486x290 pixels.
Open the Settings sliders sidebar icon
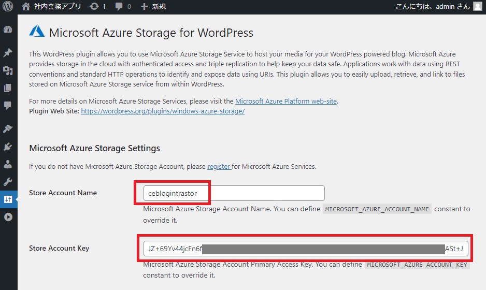coord(8,199)
